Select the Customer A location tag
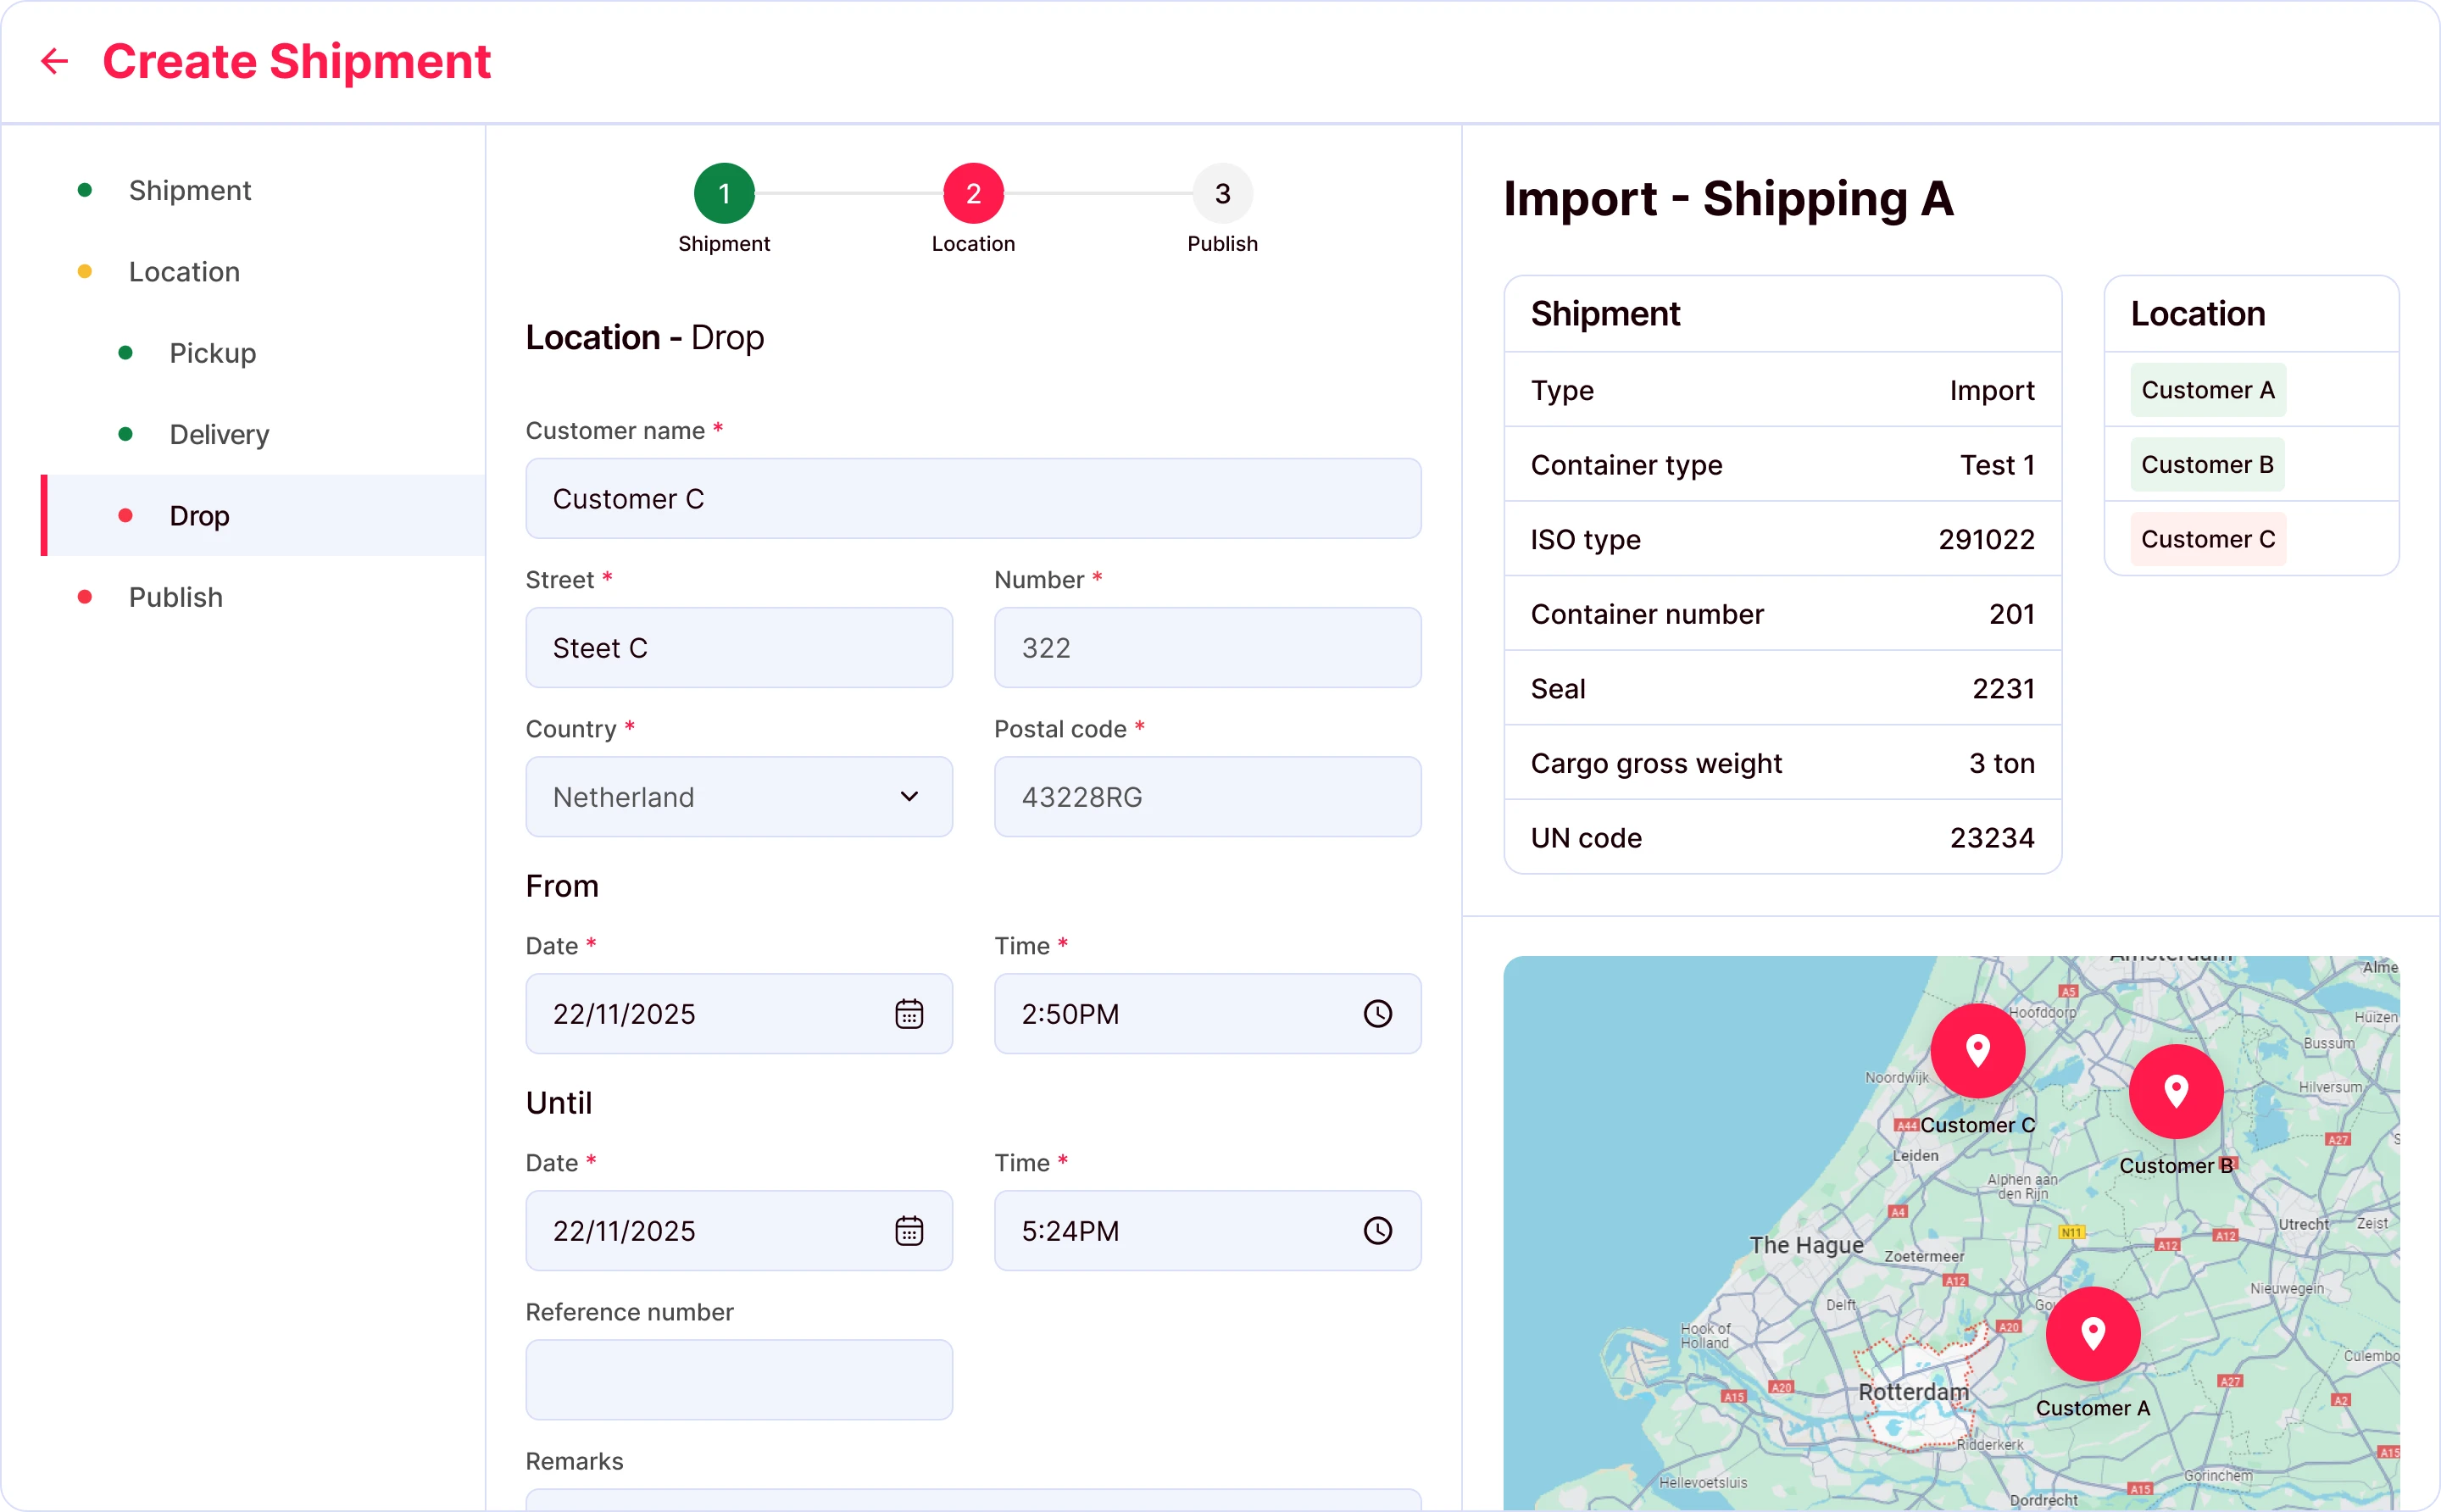2441x1512 pixels. click(2207, 390)
